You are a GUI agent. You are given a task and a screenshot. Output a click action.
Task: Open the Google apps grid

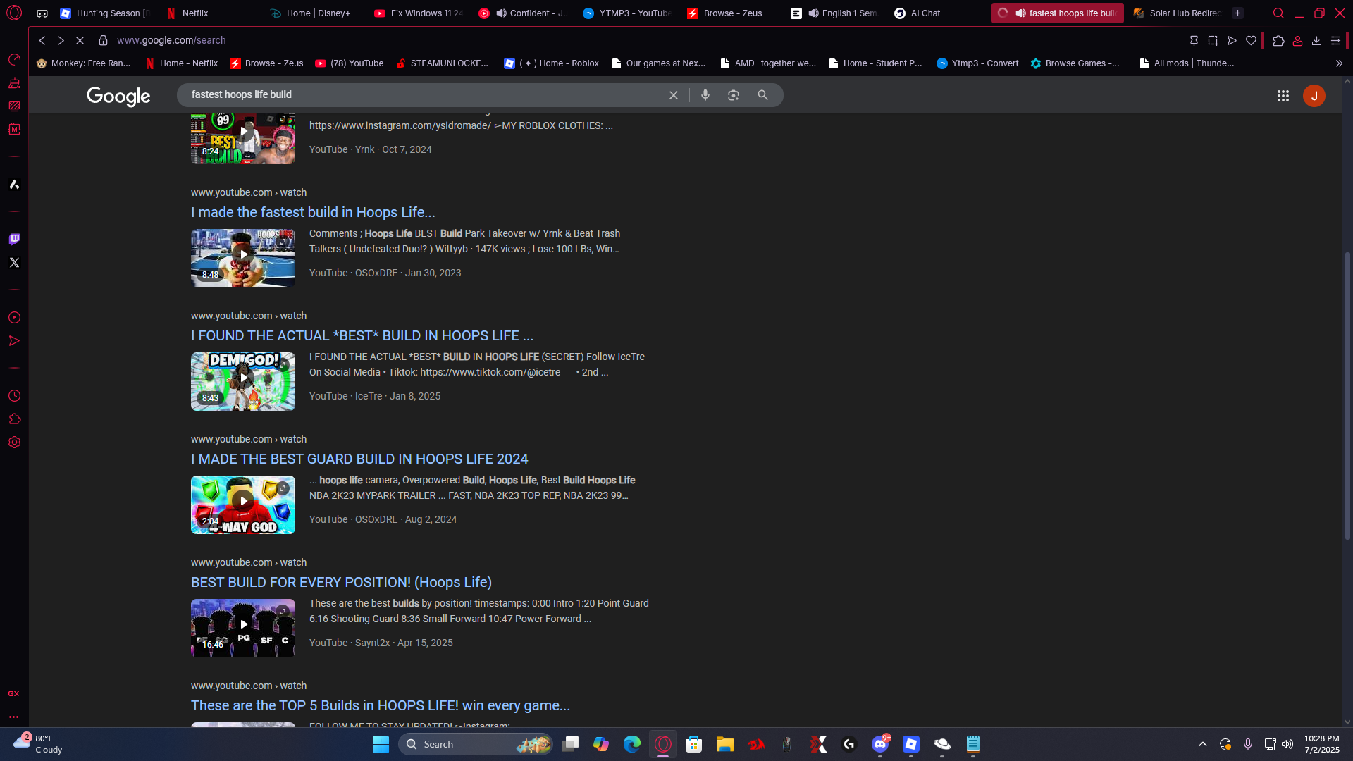click(1283, 96)
